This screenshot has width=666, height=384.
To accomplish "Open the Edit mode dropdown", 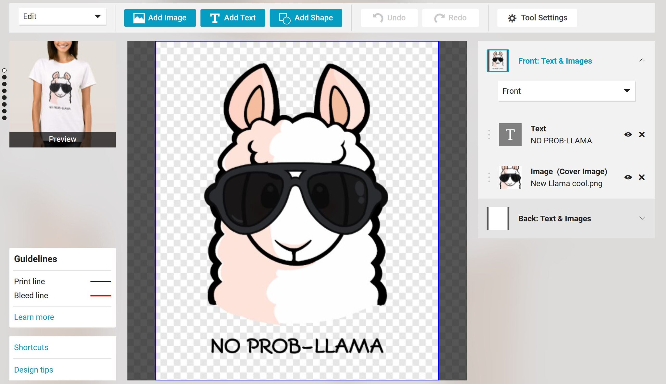I will (x=62, y=17).
